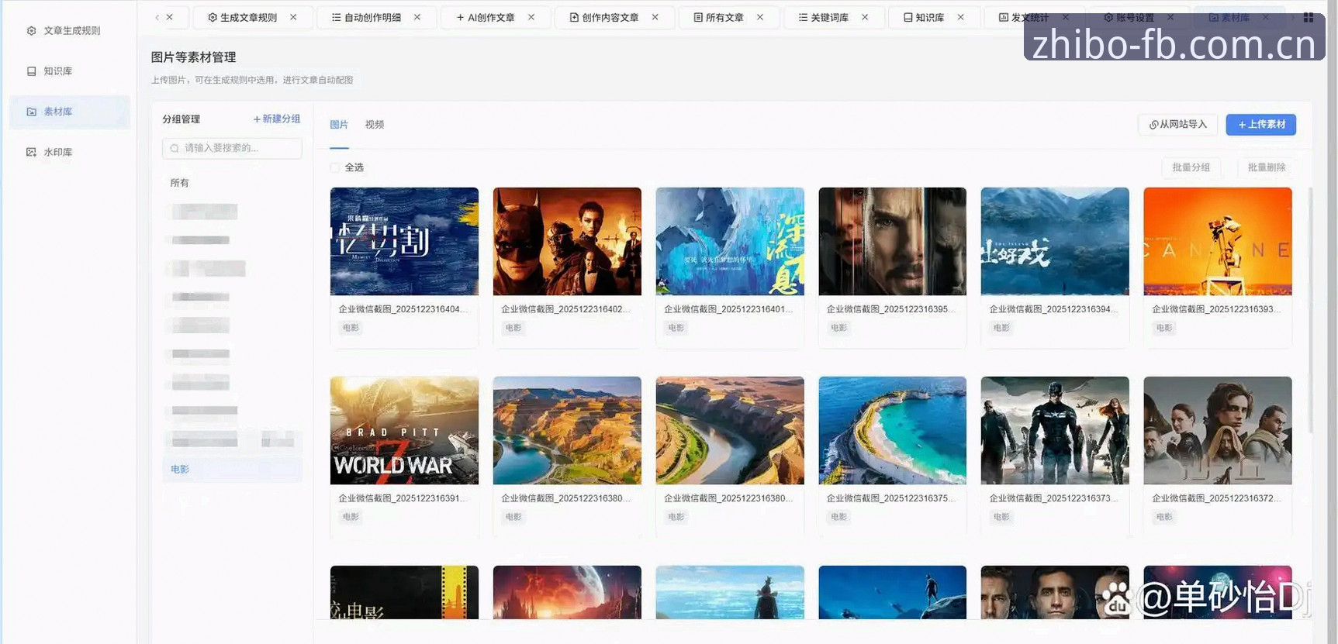Click the file name ending in 2316391

[x=403, y=498]
